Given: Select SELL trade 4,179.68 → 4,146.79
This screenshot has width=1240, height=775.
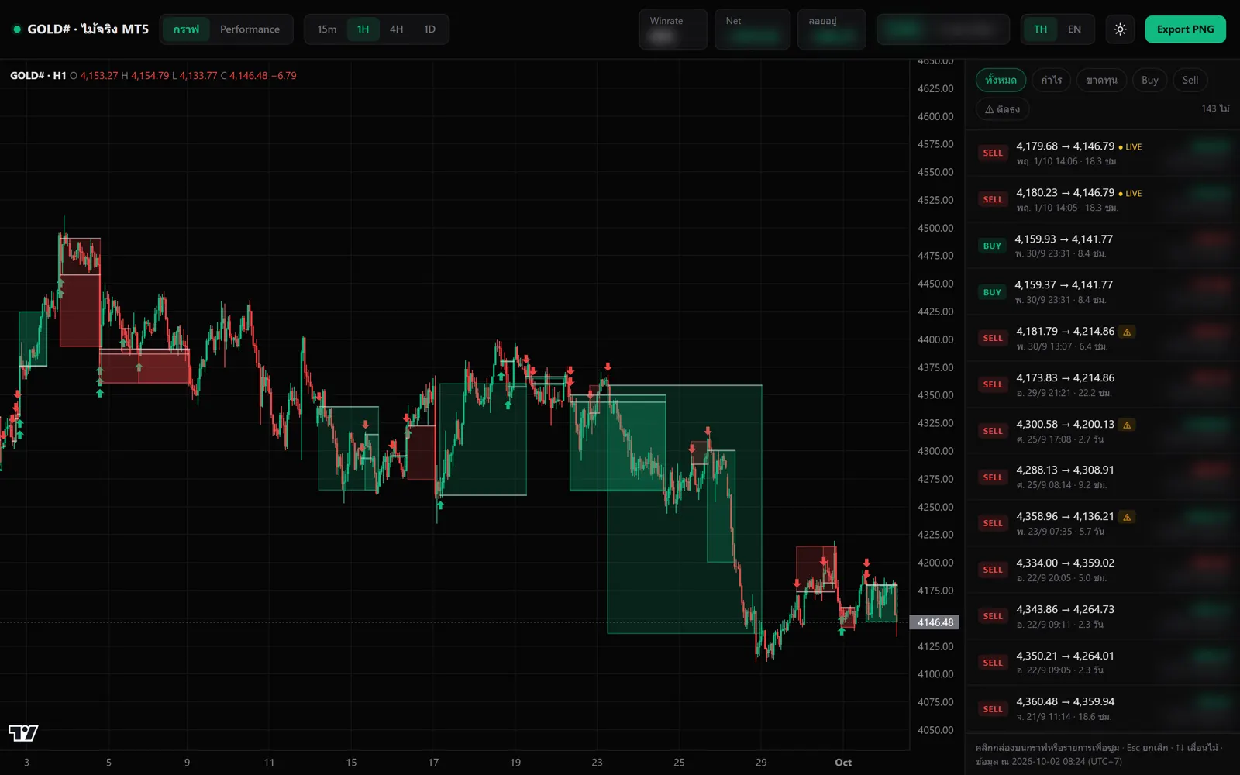Looking at the screenshot, I should (1102, 153).
